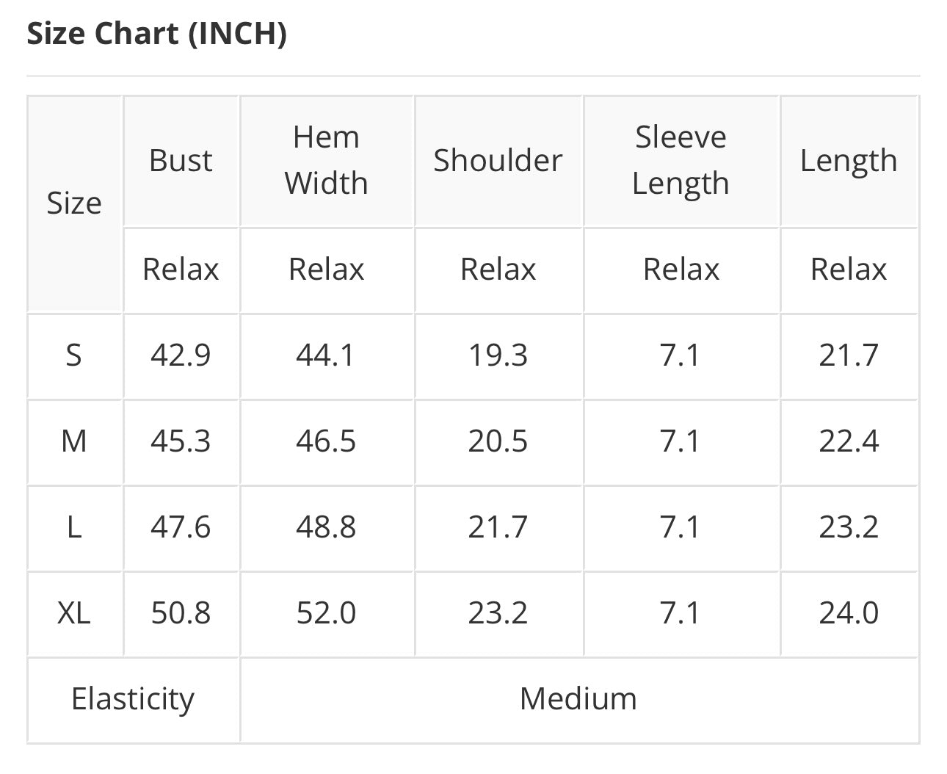Click the L size row label

[x=74, y=527]
